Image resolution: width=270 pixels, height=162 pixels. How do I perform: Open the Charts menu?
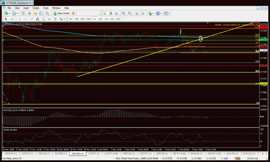point(36,8)
